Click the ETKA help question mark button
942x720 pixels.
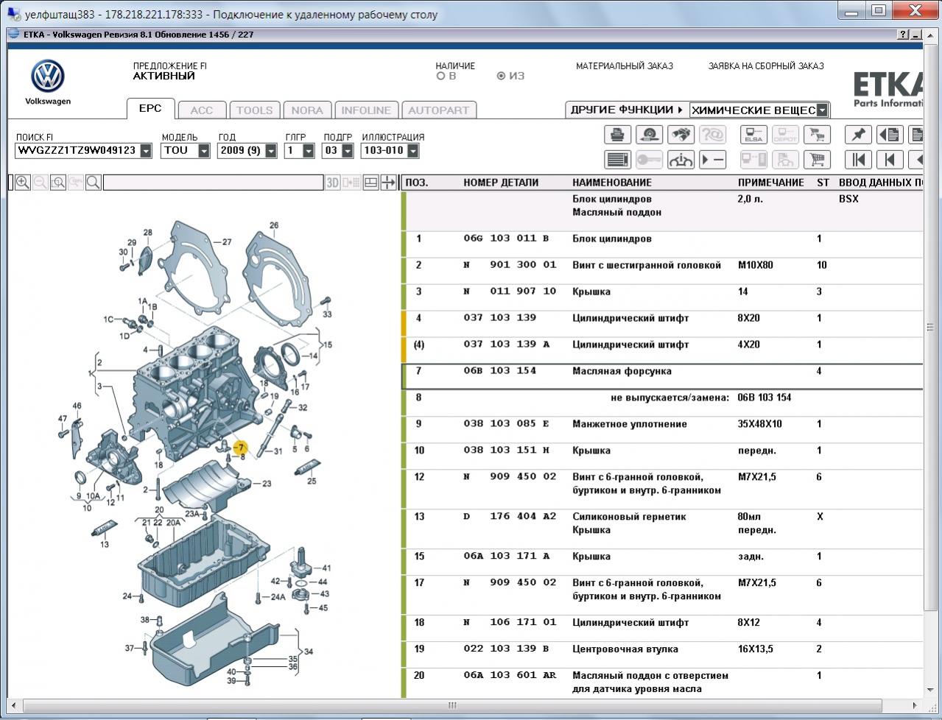point(903,35)
